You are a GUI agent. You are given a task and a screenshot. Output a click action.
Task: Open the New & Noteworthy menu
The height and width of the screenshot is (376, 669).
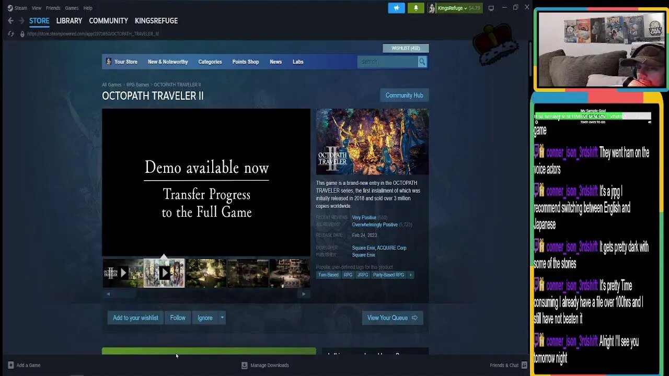click(x=168, y=62)
